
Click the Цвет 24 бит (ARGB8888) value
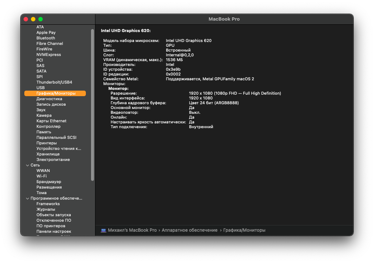click(x=214, y=103)
